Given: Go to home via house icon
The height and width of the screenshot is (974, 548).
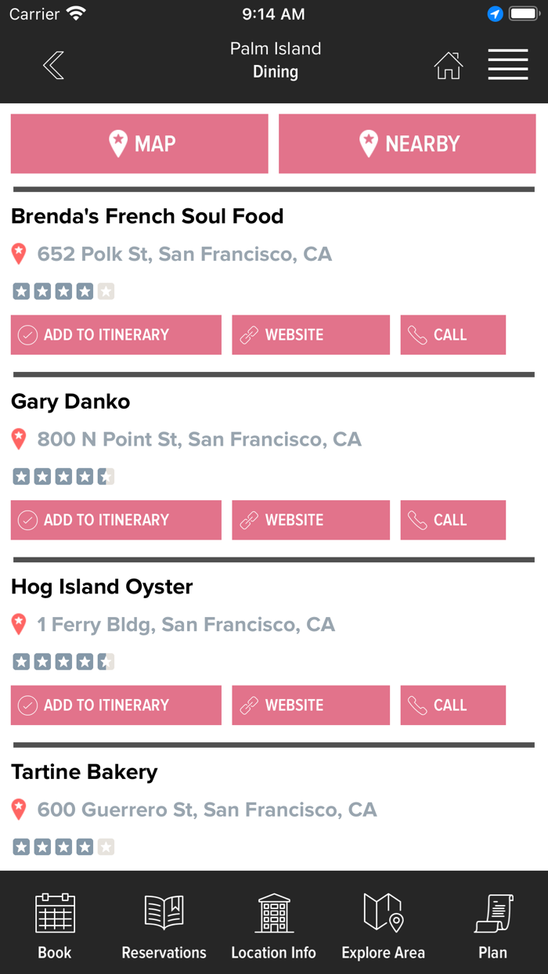Looking at the screenshot, I should click(x=449, y=66).
